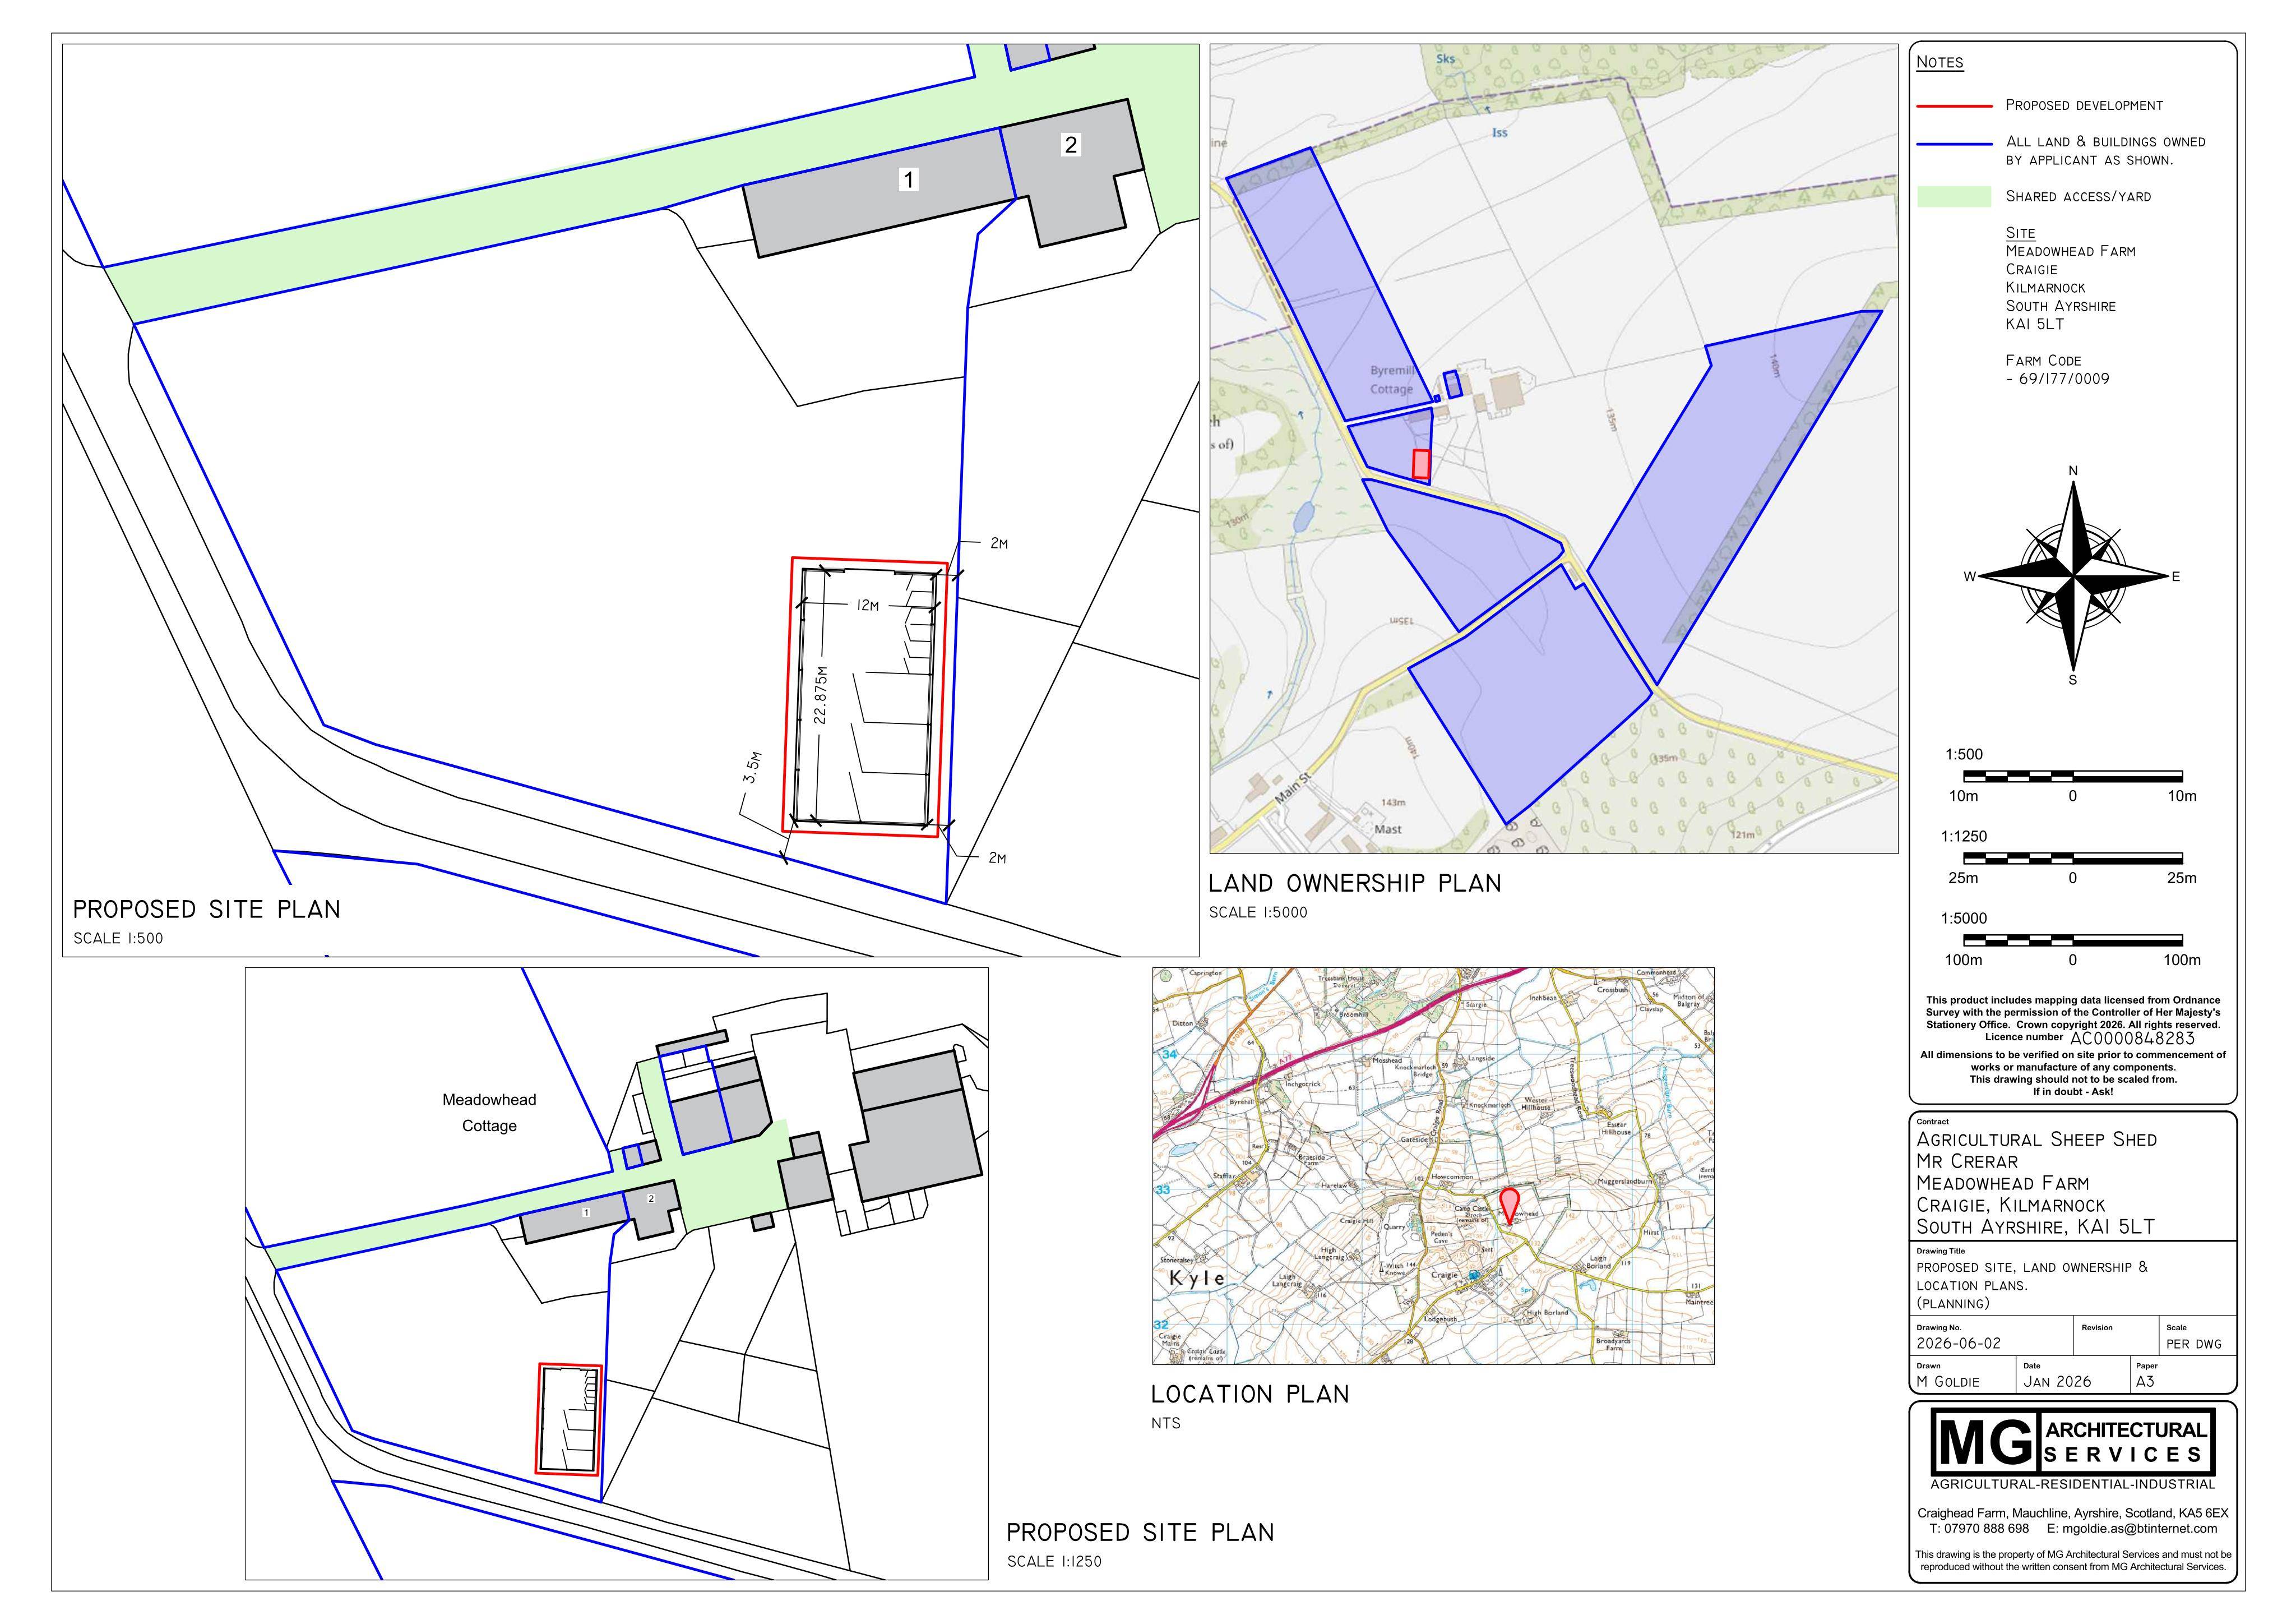Click the '3.5m' dimension label
The height and width of the screenshot is (1624, 2296).
pos(752,768)
